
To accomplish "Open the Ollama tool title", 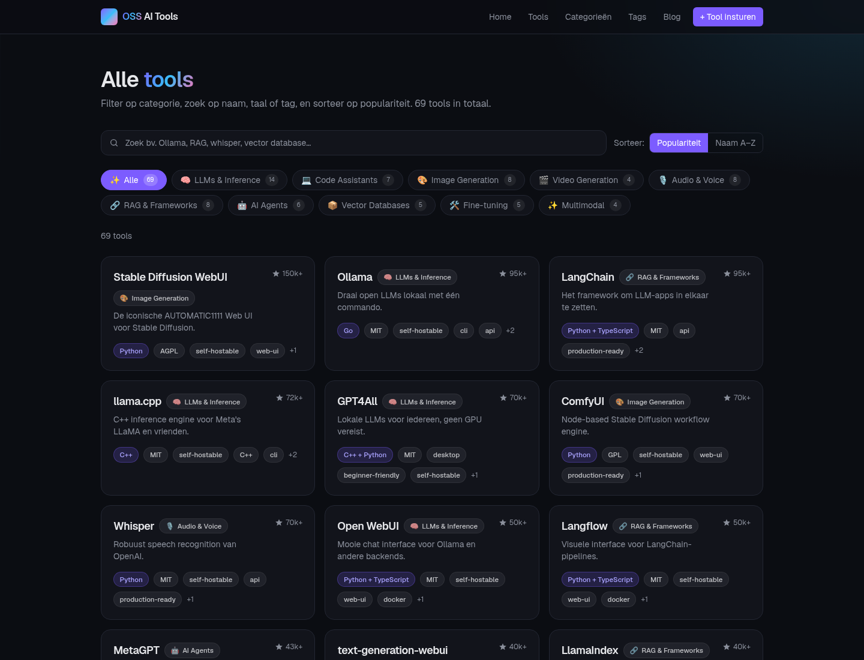I will 355,277.
